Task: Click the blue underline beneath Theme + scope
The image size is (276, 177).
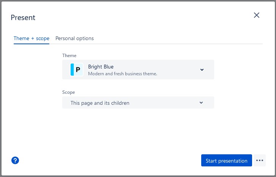Action: click(x=32, y=43)
